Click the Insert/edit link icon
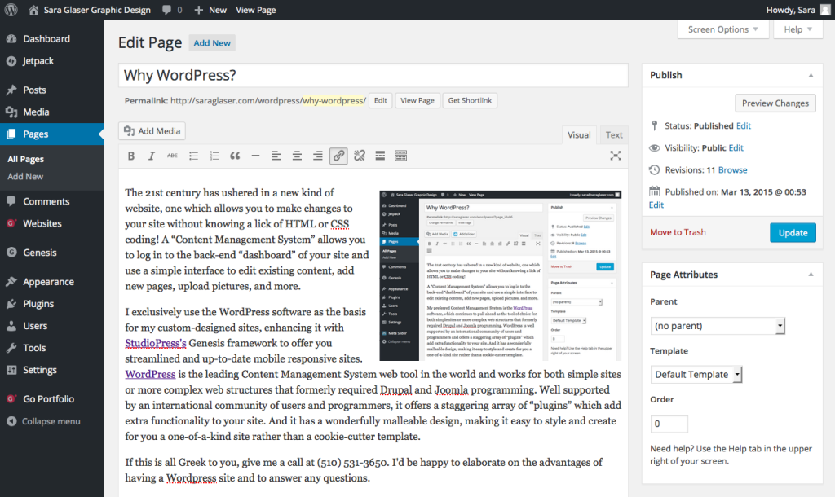 [338, 156]
